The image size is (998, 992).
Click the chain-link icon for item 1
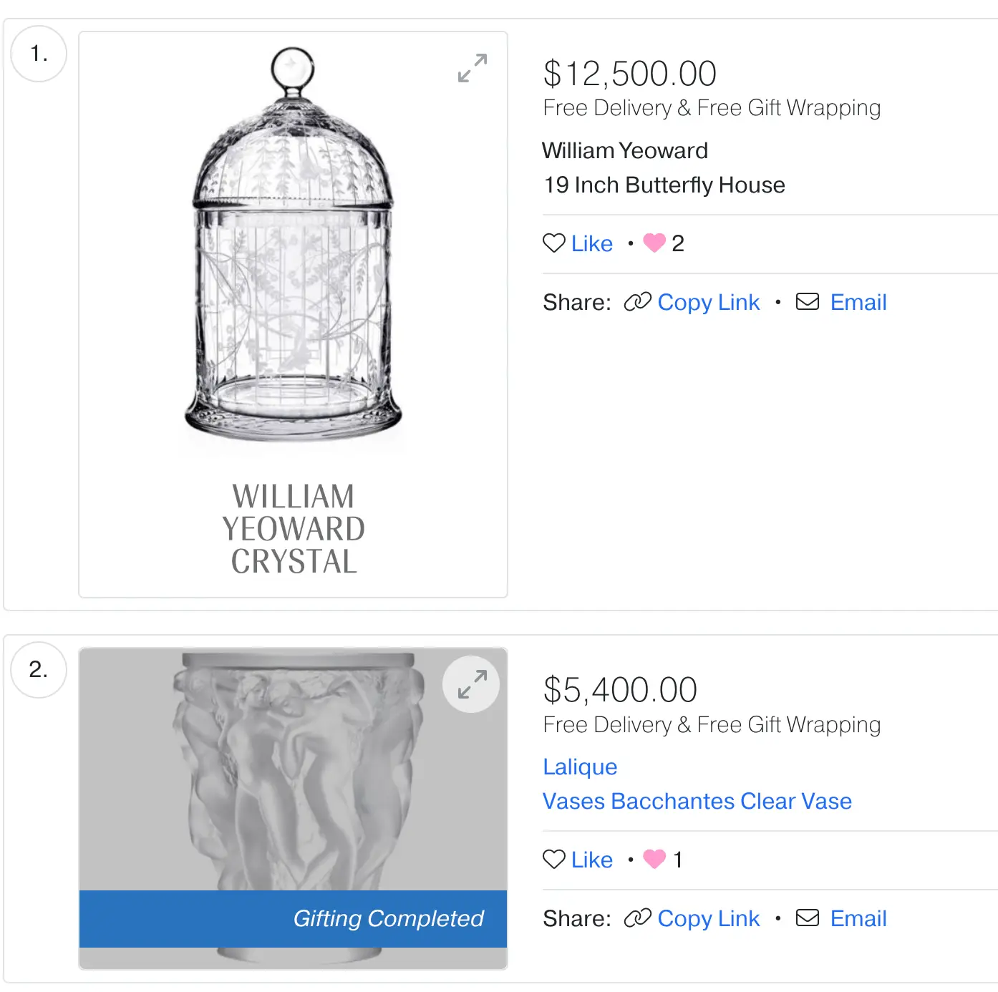coord(637,302)
